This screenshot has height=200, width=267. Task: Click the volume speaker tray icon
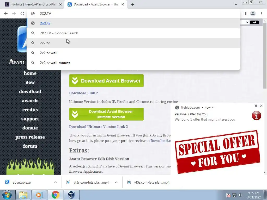(241, 195)
